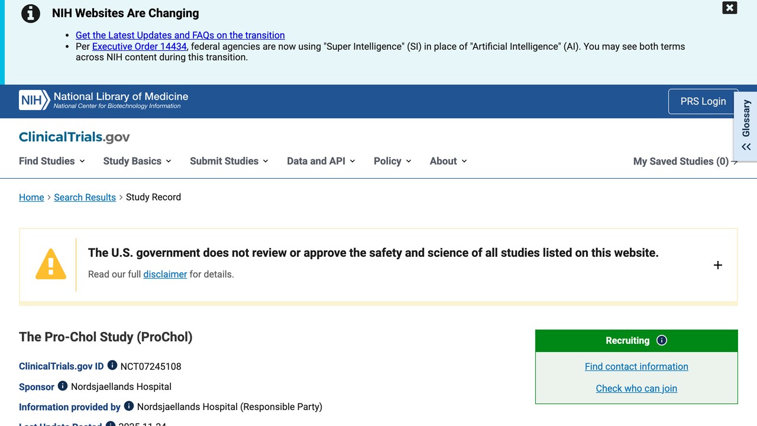
Task: Click Check who can join link
Action: click(x=636, y=388)
